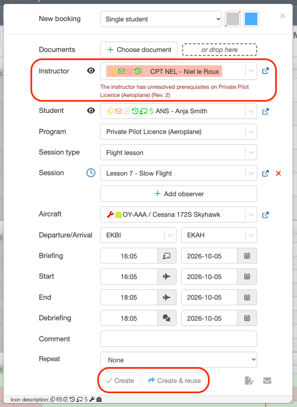Viewport: 297px width, 407px height.
Task: Click the Briefing time 16:05 field
Action: (129, 256)
